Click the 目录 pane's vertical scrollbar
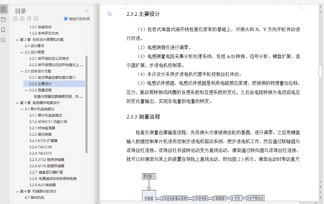 click(x=86, y=105)
